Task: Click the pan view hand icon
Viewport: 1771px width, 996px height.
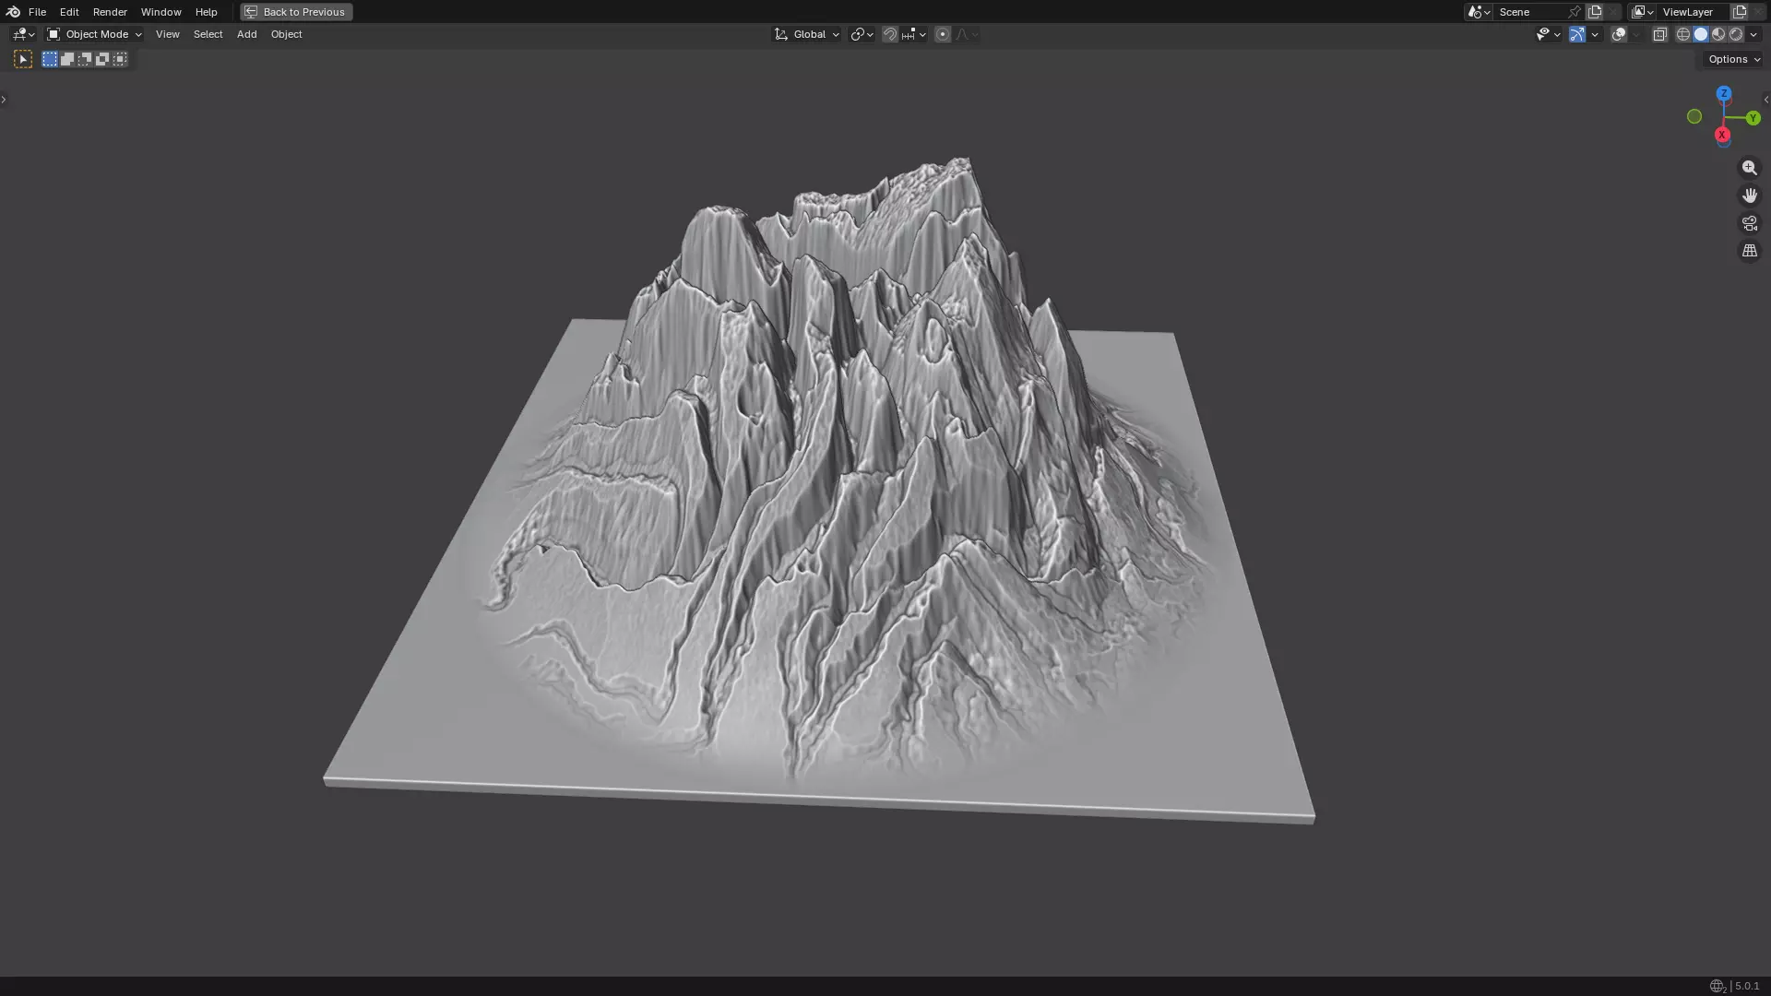Action: [x=1749, y=196]
